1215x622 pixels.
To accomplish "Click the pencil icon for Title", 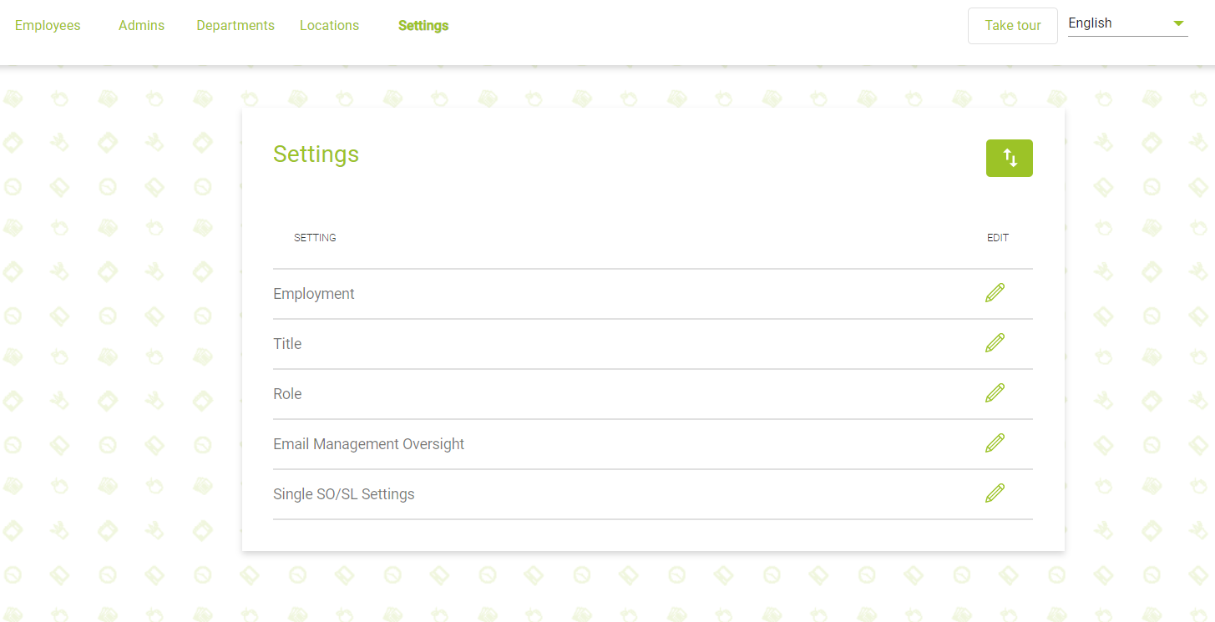I will [995, 343].
